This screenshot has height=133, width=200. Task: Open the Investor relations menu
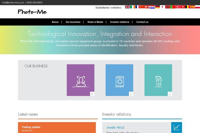pos(120,22)
